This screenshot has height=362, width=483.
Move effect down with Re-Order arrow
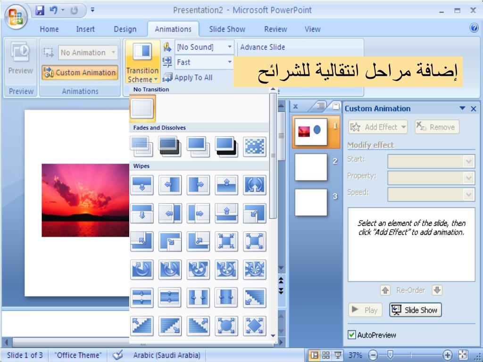[x=437, y=290]
